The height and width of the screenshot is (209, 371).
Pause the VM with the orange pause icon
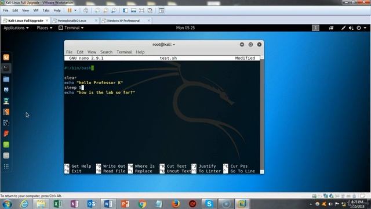point(70,10)
